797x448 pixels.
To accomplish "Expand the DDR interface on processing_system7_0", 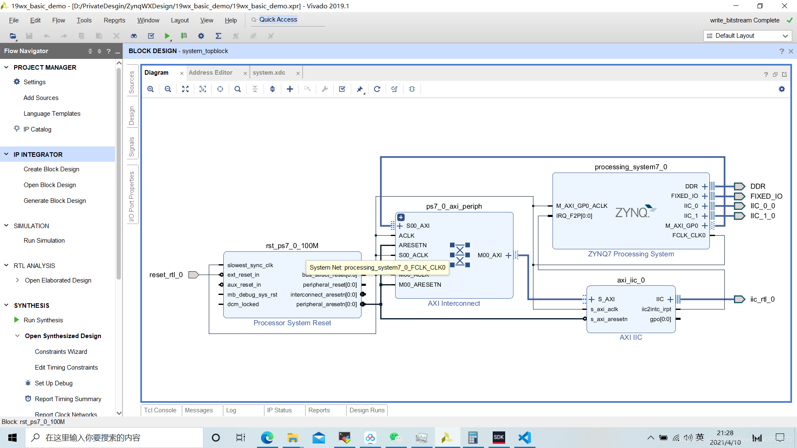I will click(x=705, y=187).
